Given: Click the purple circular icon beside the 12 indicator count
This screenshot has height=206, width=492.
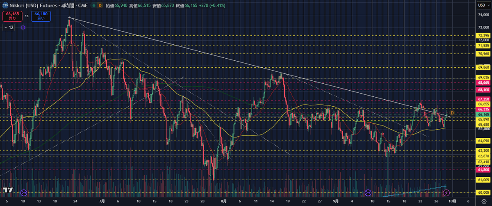Looking at the screenshot, I should coord(23,27).
